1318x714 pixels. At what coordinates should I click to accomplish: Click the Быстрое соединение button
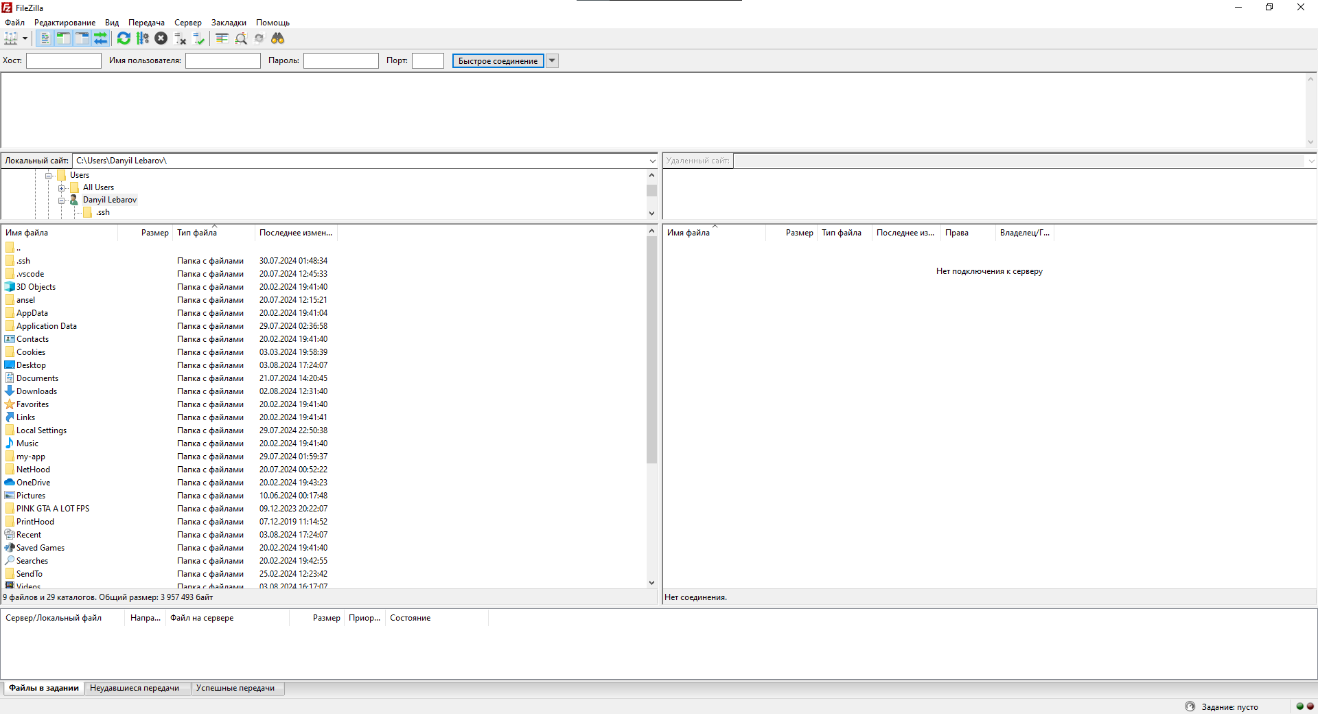click(498, 60)
